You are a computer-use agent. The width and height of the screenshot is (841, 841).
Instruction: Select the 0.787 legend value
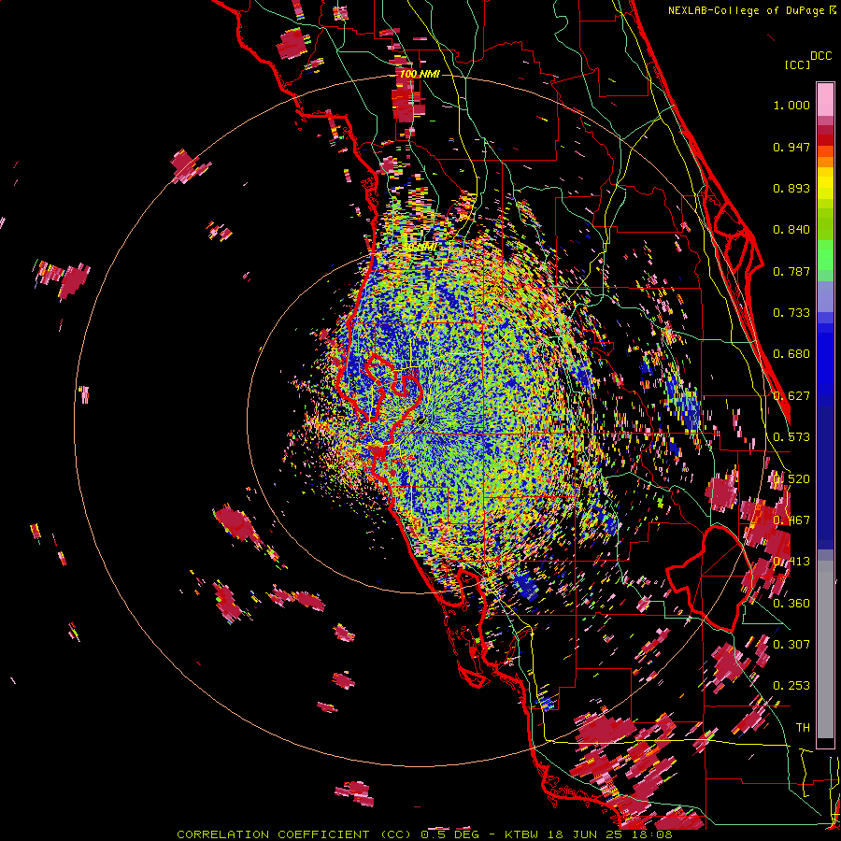(x=791, y=271)
